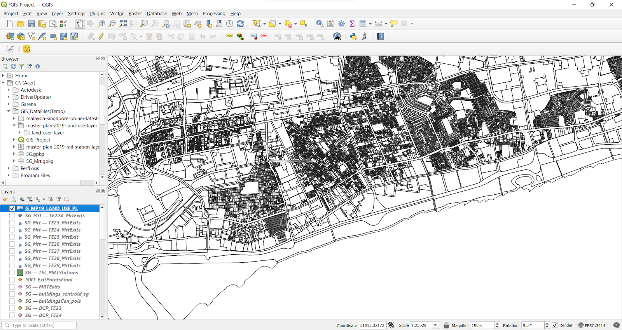Select the MRT_ExitPointsFinal layer
Screen dimensions: 622x330
[49, 279]
